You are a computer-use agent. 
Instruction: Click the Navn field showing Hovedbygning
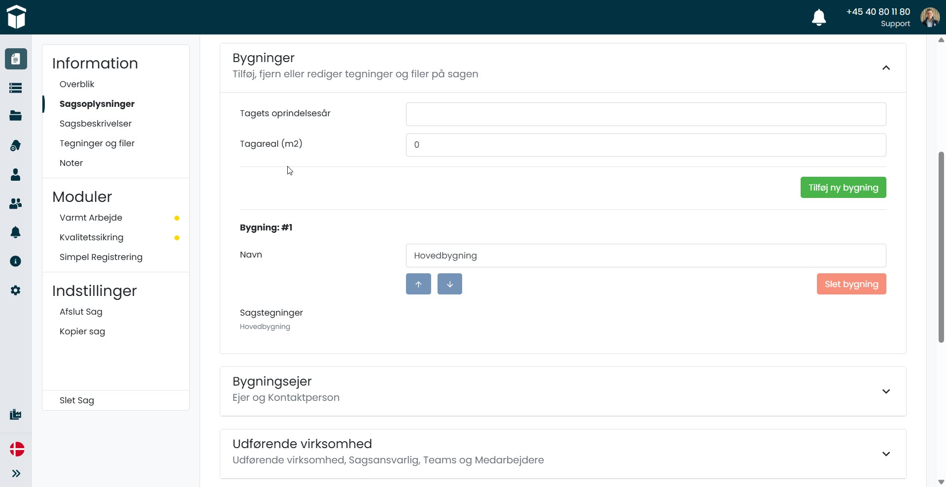point(645,255)
